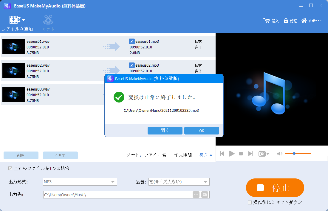
Task: Click the MakeMyAudio app icon in title bar
Action: (7, 6)
